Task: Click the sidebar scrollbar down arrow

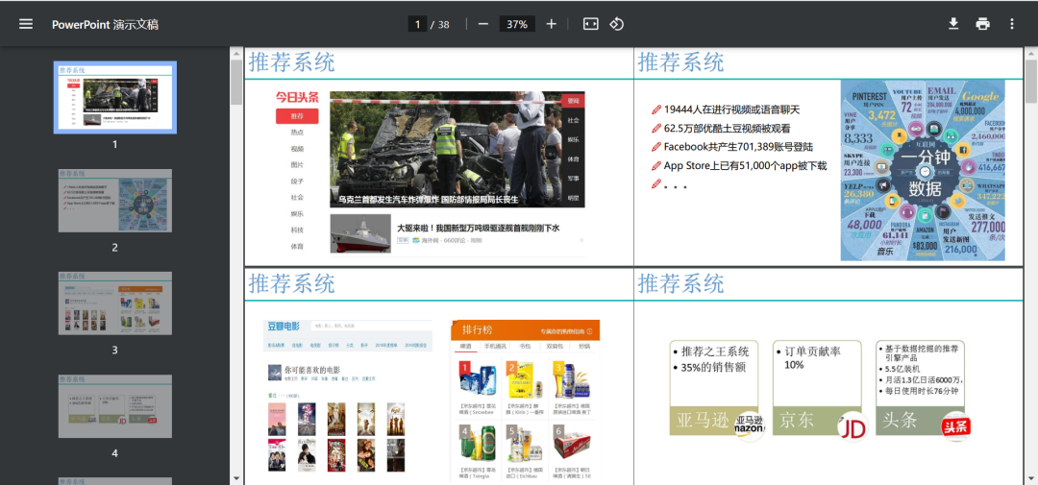Action: point(235,478)
